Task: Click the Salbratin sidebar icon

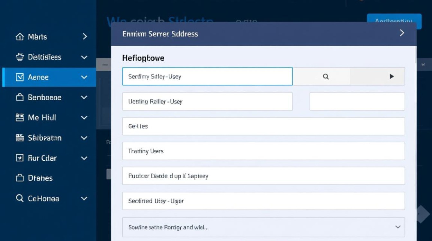Action: tap(20, 138)
